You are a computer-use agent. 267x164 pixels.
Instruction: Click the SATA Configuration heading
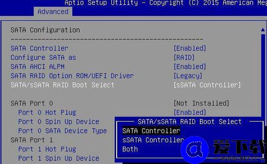[x=45, y=30]
